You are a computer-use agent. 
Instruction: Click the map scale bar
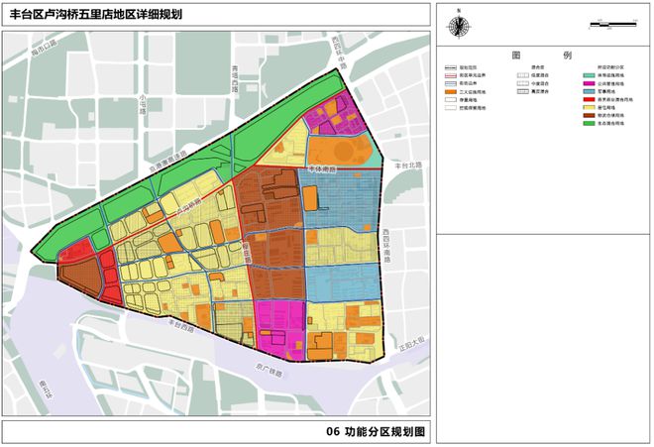612,24
